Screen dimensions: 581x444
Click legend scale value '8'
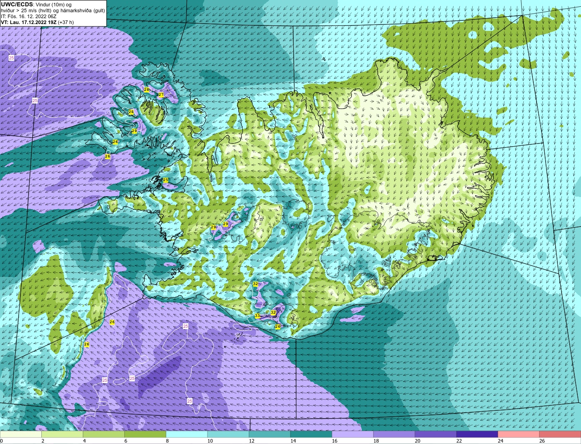(167, 441)
